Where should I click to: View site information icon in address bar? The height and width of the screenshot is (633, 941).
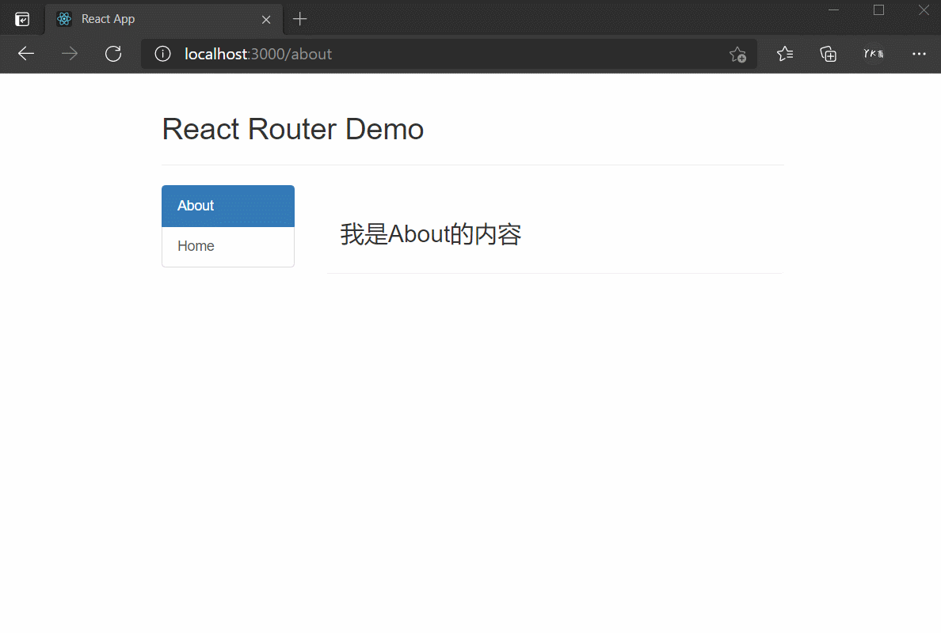click(162, 54)
